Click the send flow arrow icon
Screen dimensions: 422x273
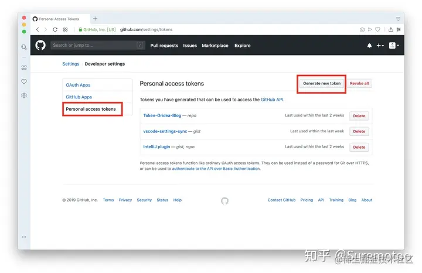coord(370,29)
